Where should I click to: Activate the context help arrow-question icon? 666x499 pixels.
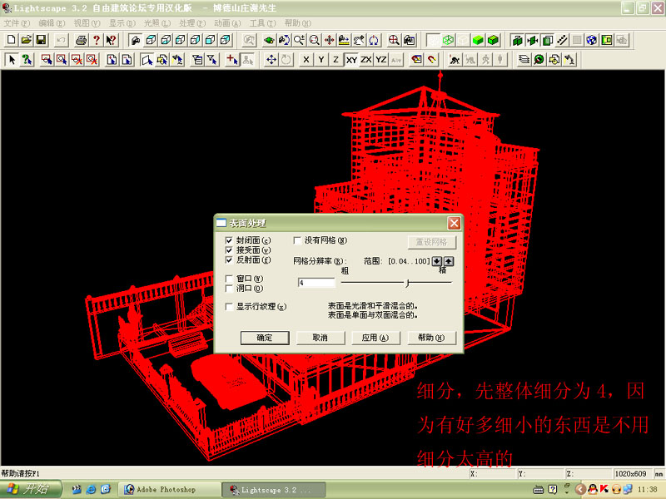[x=112, y=40]
